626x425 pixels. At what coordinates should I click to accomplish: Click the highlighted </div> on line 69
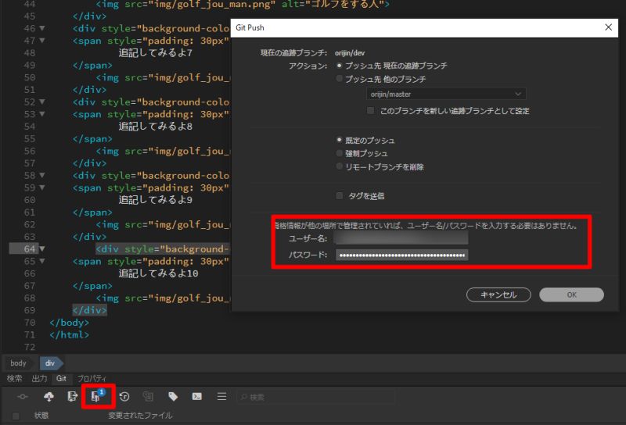[x=90, y=310]
